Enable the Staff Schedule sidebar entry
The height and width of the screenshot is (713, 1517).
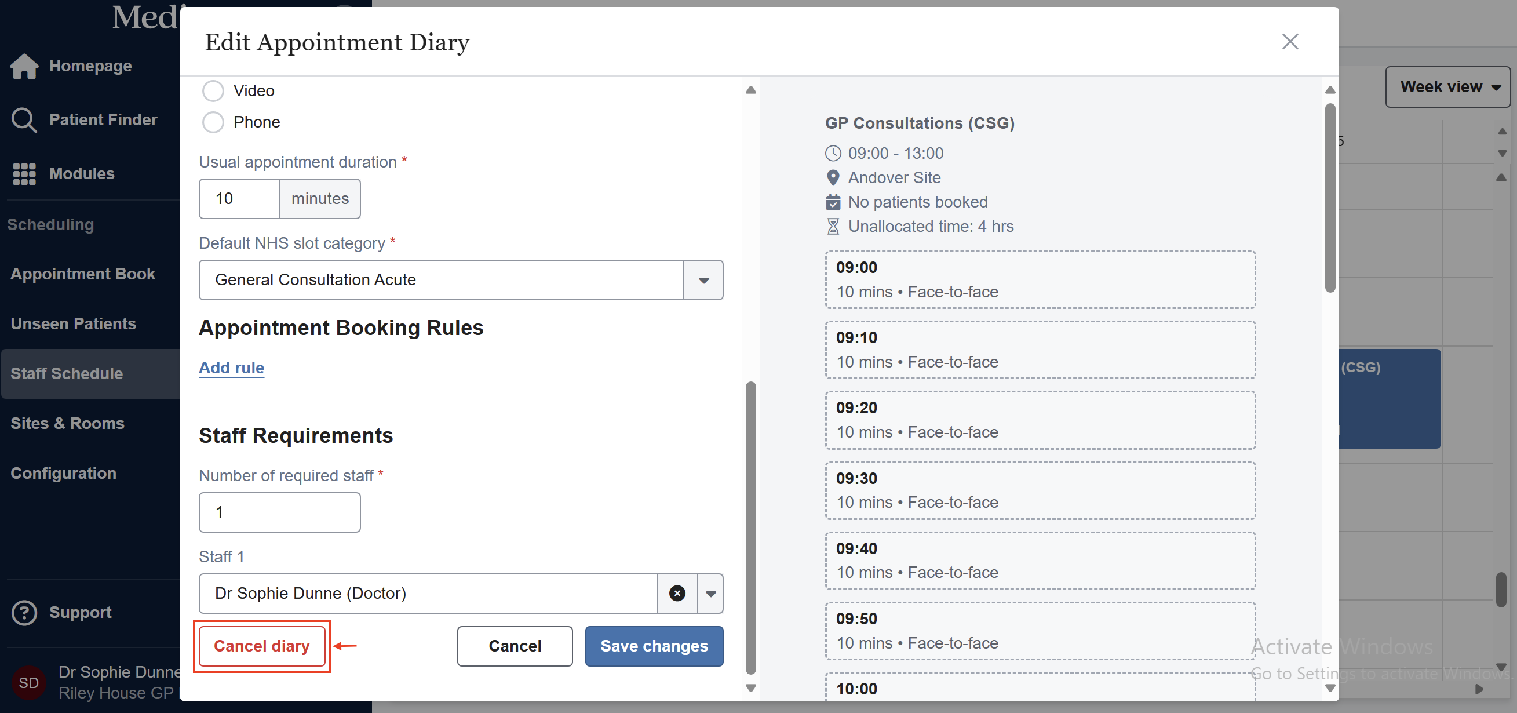[x=67, y=373]
